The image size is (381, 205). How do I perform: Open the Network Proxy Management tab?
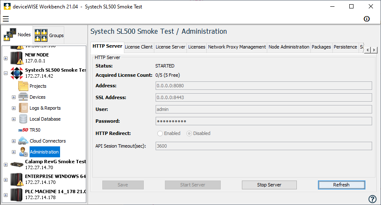(237, 47)
